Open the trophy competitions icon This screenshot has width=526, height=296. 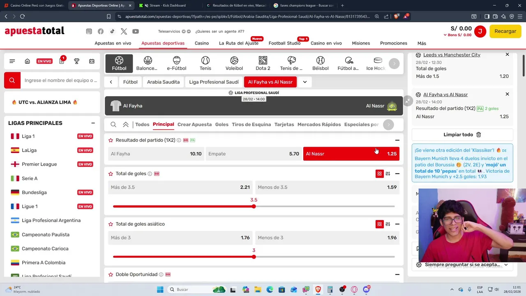[76, 61]
